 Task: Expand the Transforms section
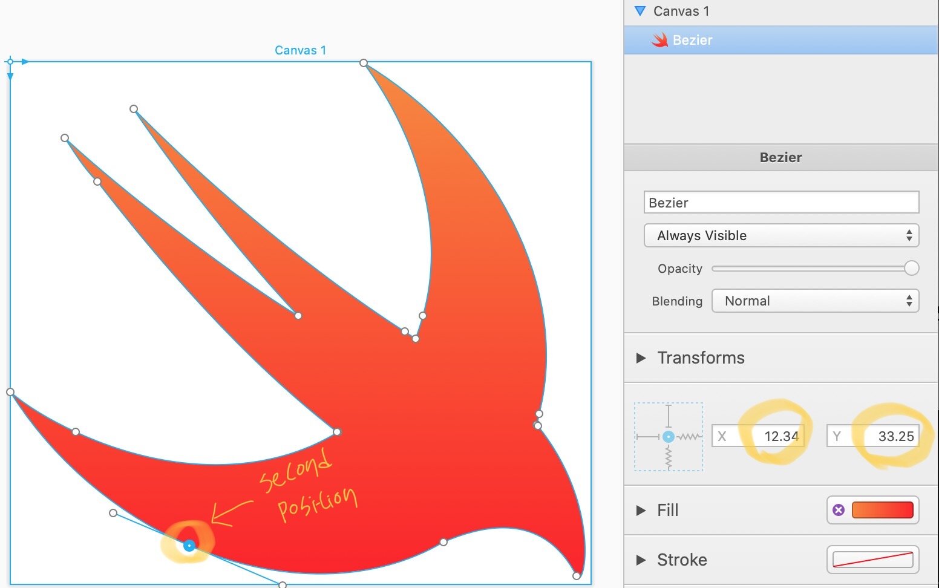tap(641, 358)
